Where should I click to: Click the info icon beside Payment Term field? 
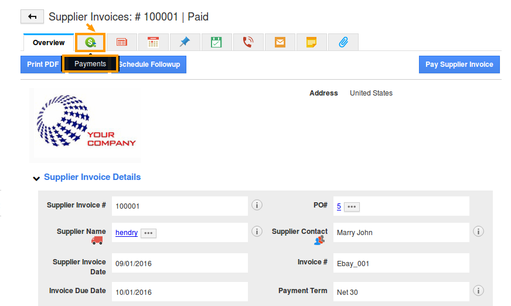(x=478, y=290)
